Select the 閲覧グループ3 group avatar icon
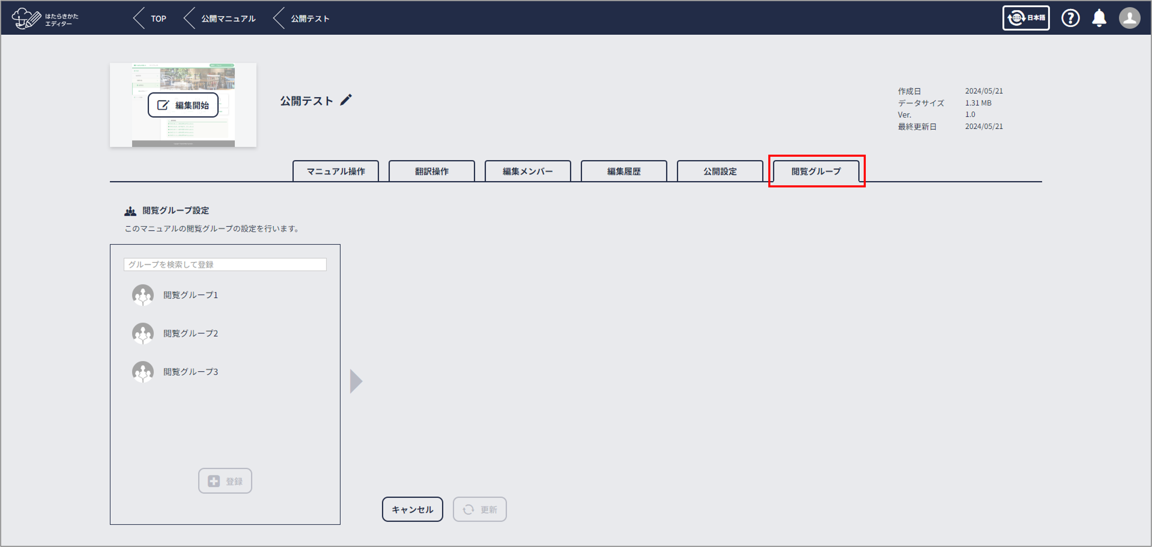Image resolution: width=1152 pixels, height=547 pixels. [x=143, y=372]
